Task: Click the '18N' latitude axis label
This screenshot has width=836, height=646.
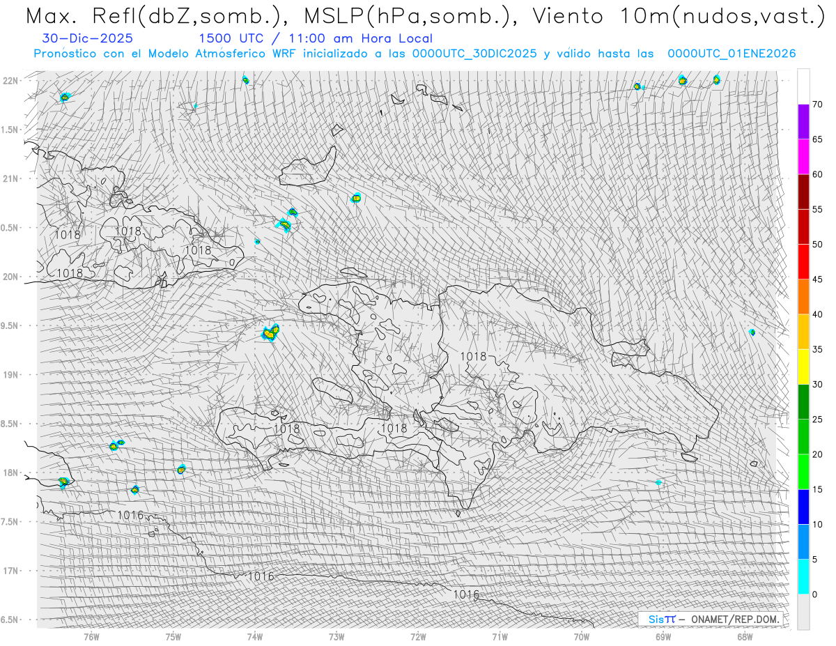Action: pyautogui.click(x=10, y=472)
